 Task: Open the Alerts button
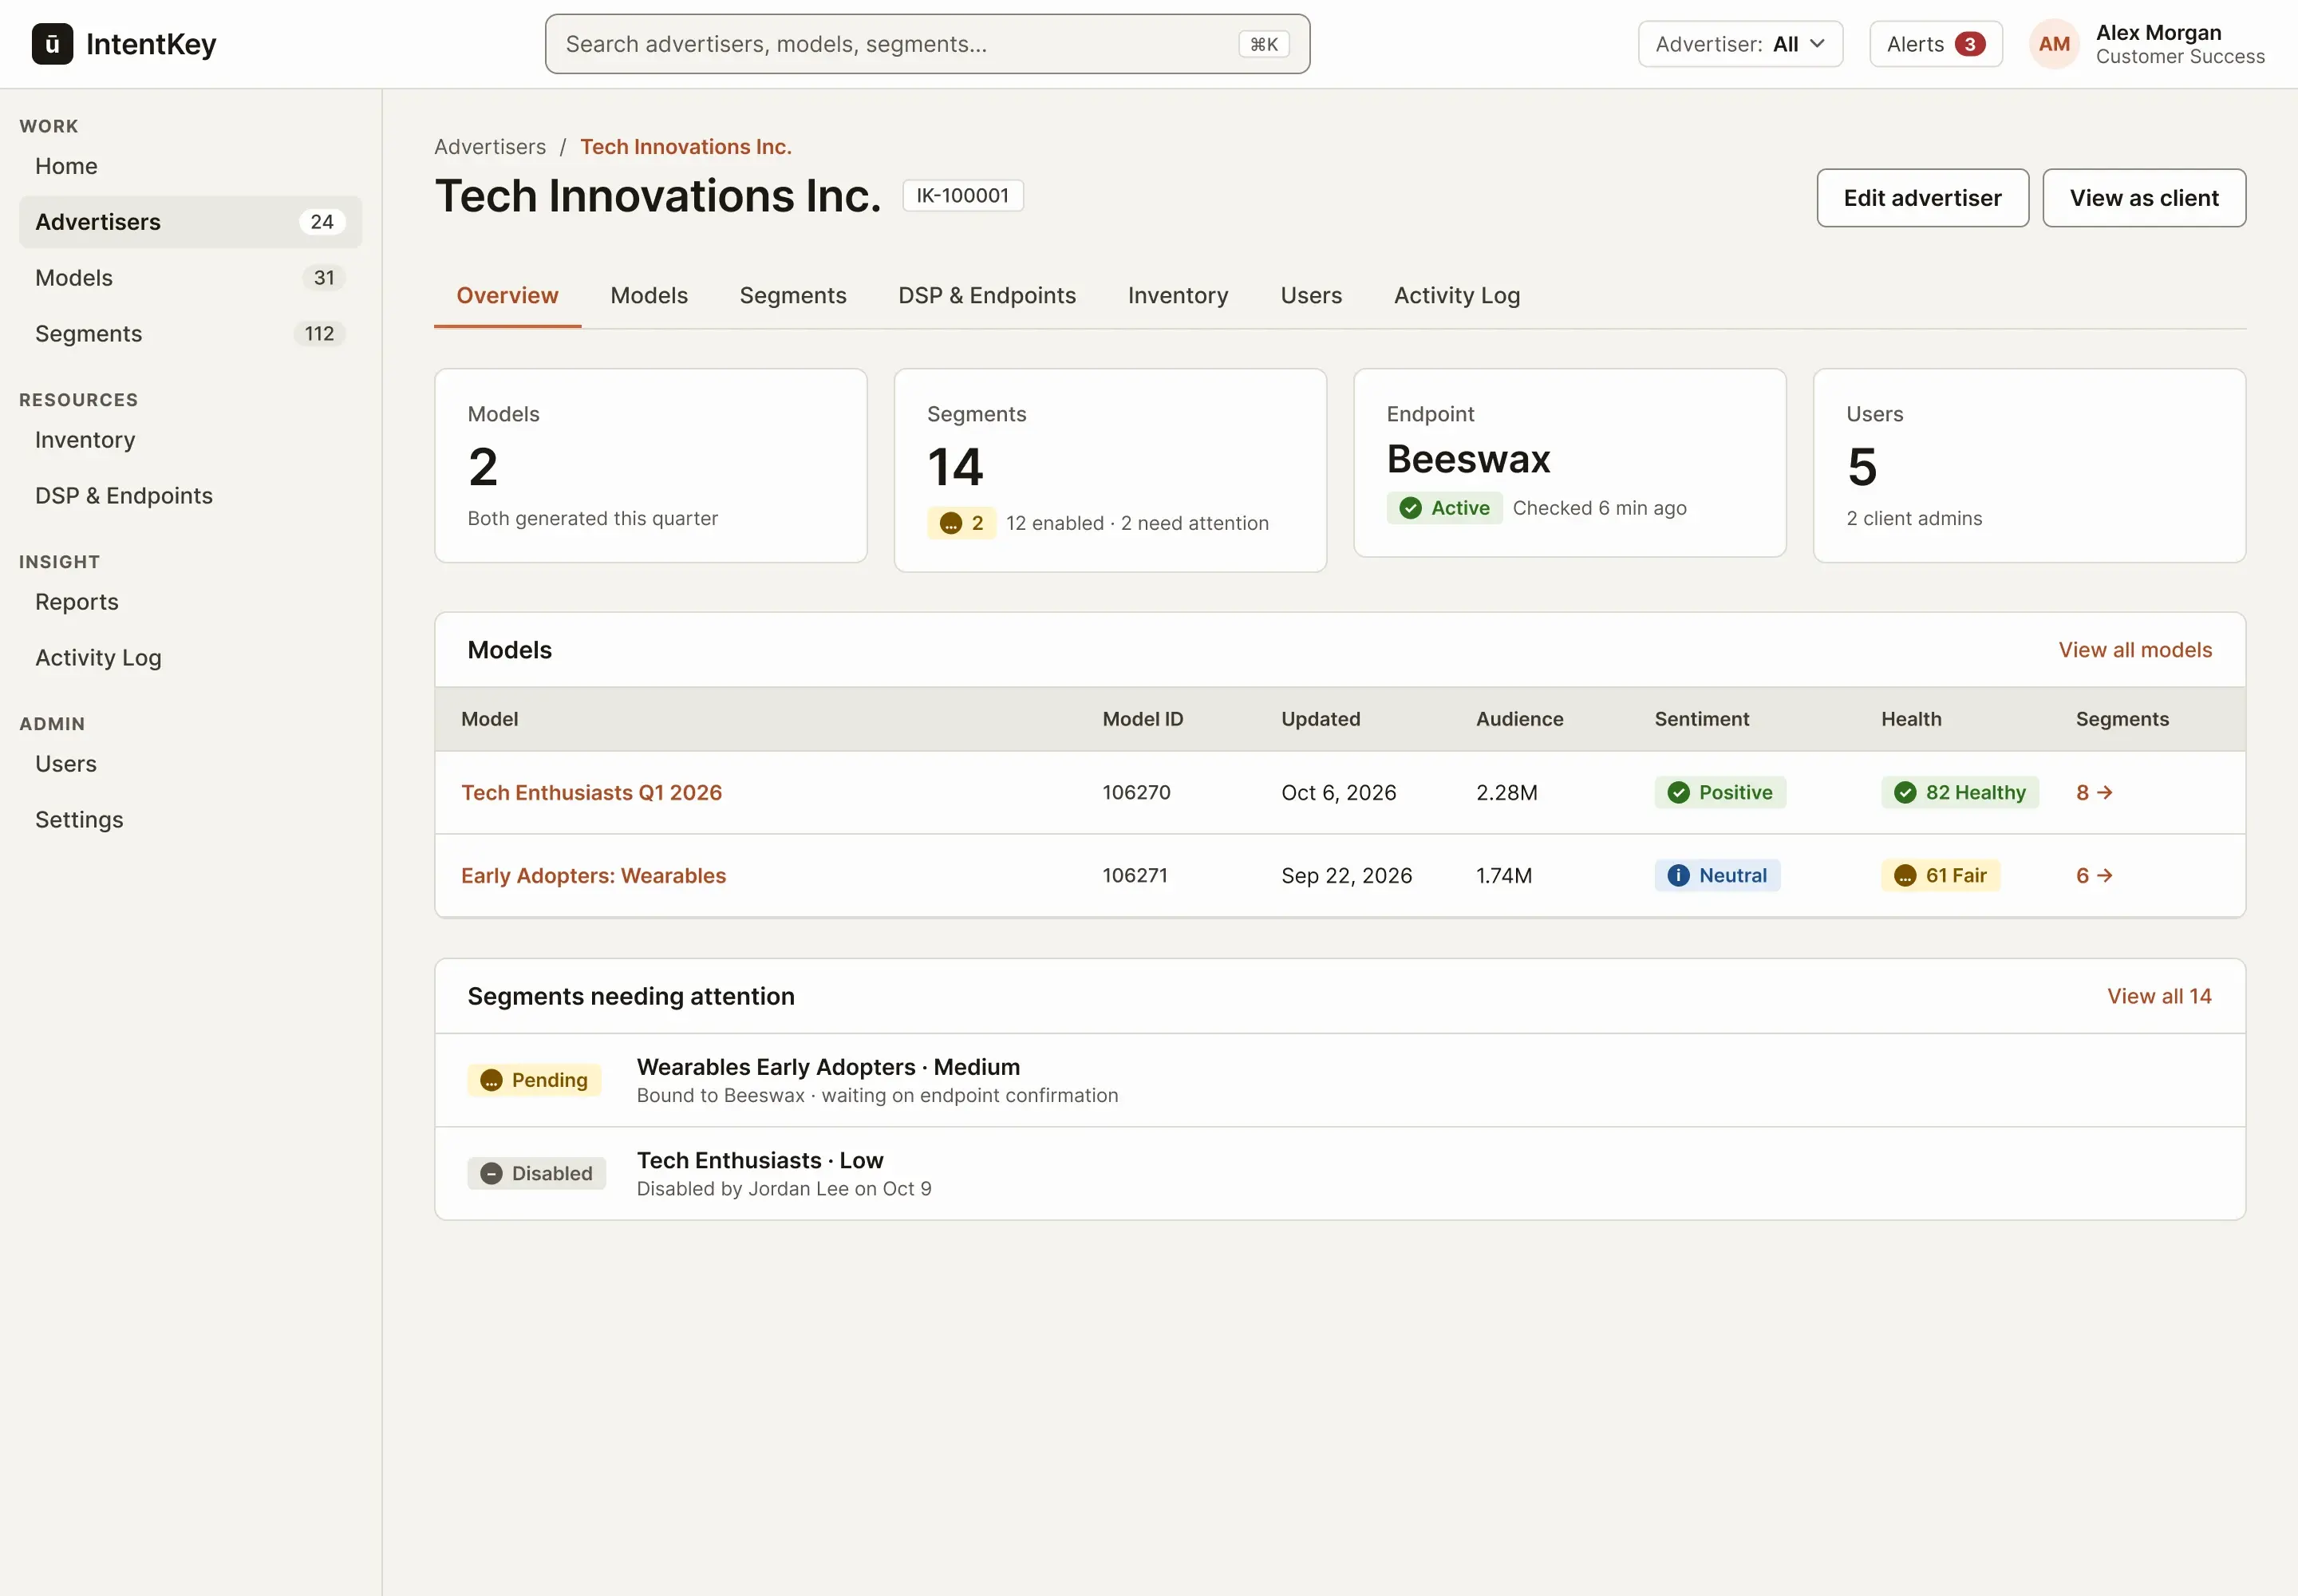tap(1936, 44)
